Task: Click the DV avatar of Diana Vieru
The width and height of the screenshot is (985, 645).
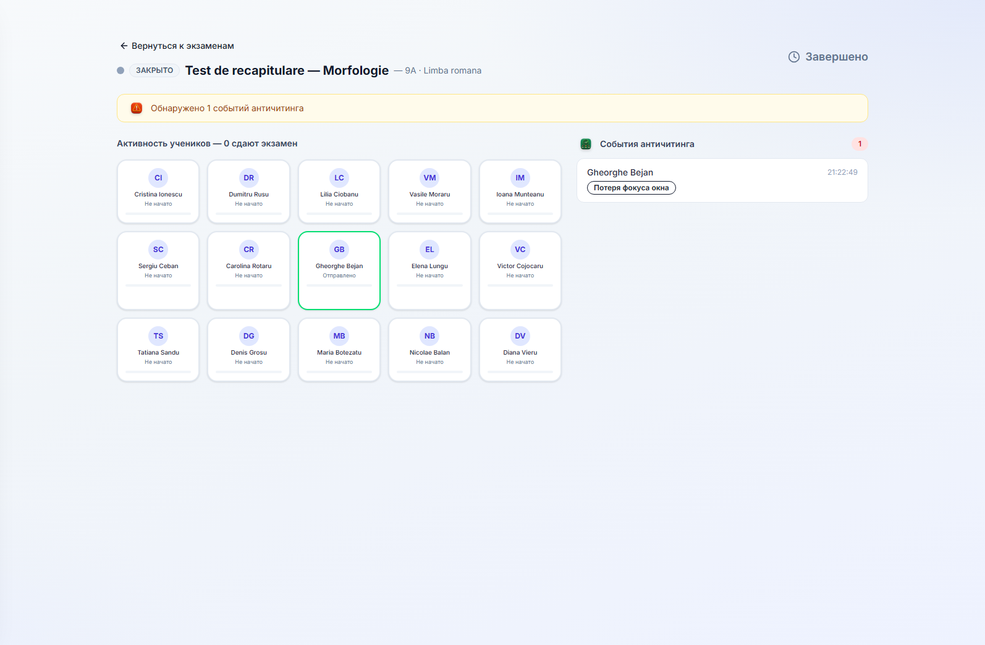Action: (x=520, y=336)
